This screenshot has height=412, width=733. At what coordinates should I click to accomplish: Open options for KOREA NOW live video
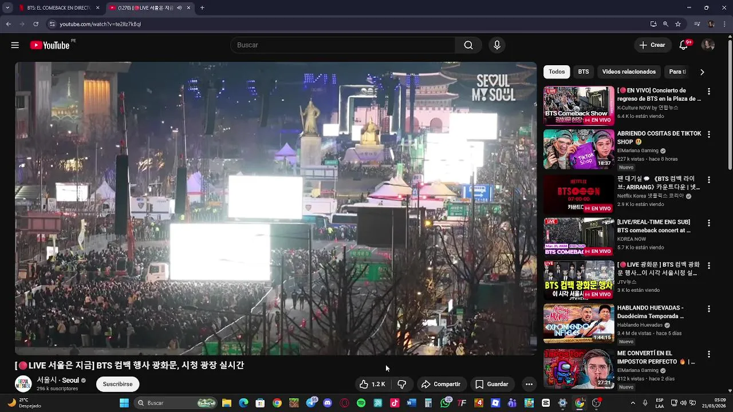pyautogui.click(x=709, y=223)
